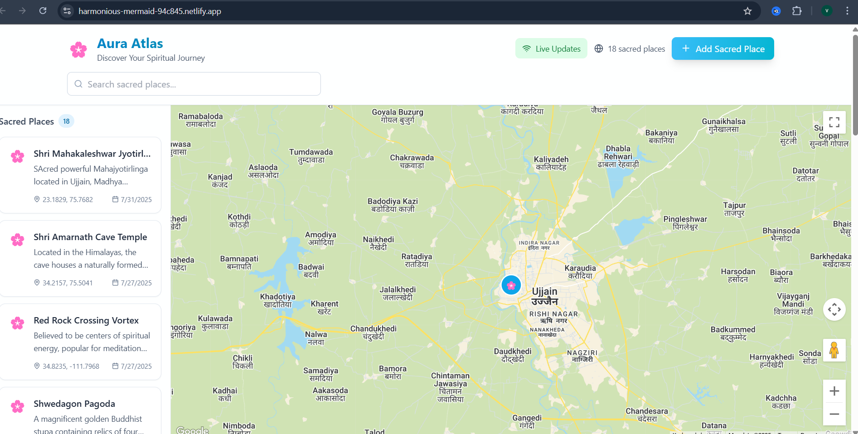The image size is (858, 434).
Task: Click the flower icon on Shwedagon Pagoda card
Action: point(18,406)
